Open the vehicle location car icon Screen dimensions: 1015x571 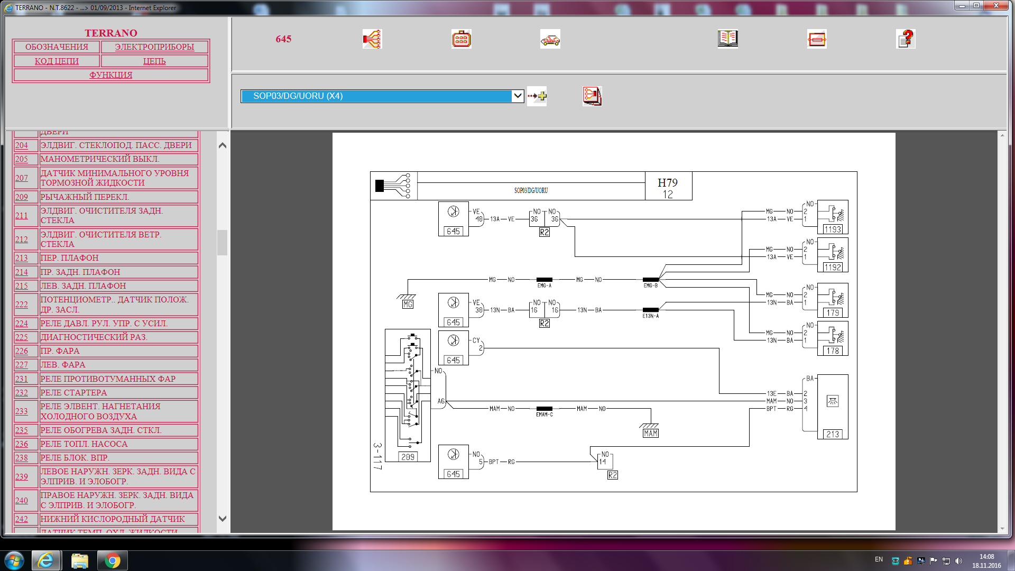(550, 39)
